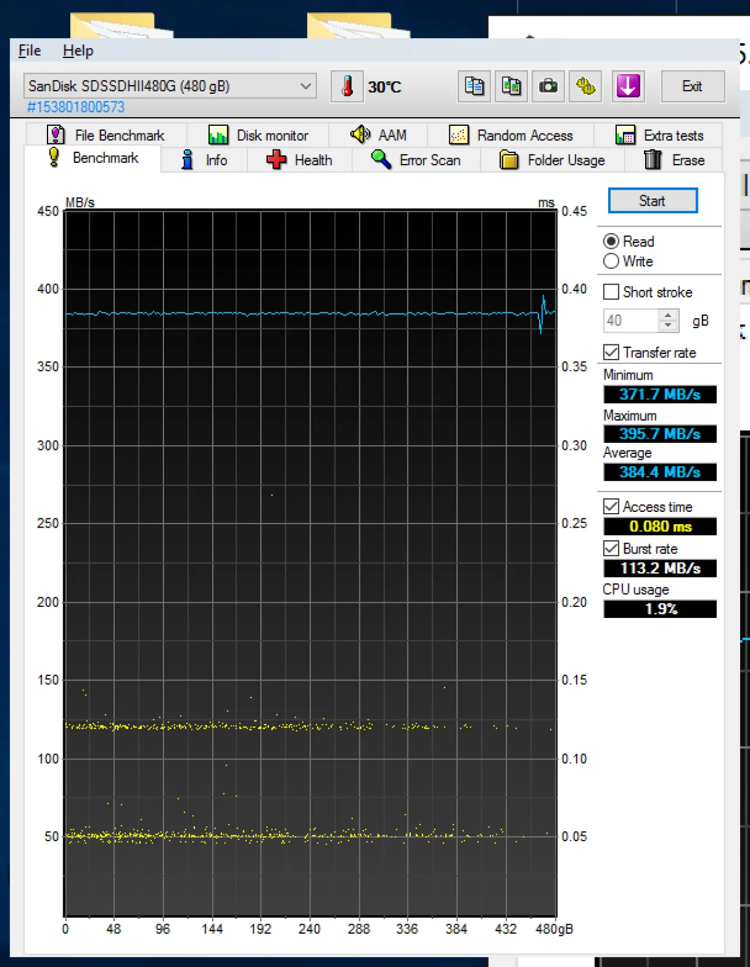The width and height of the screenshot is (750, 967).
Task: Uncheck the Transfer rate checkbox
Action: 611,352
